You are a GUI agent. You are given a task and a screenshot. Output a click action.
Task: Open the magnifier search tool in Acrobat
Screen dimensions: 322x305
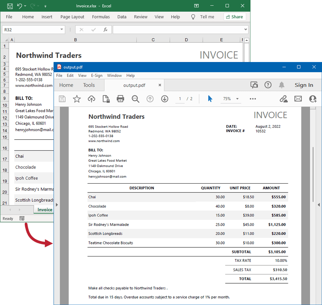point(135,99)
